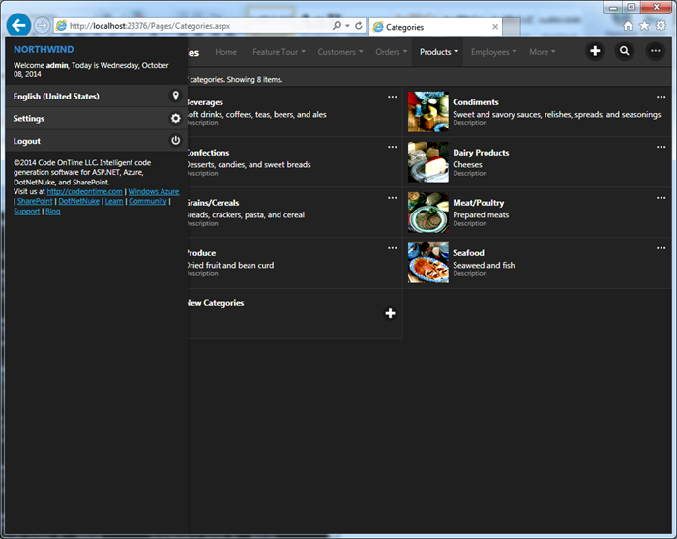Click the 'Seaweed and fish' description text

tap(484, 266)
